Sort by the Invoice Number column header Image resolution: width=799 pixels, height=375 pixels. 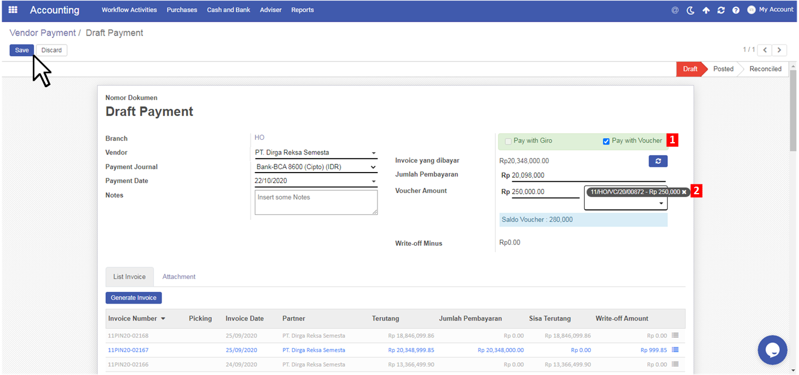pos(133,319)
